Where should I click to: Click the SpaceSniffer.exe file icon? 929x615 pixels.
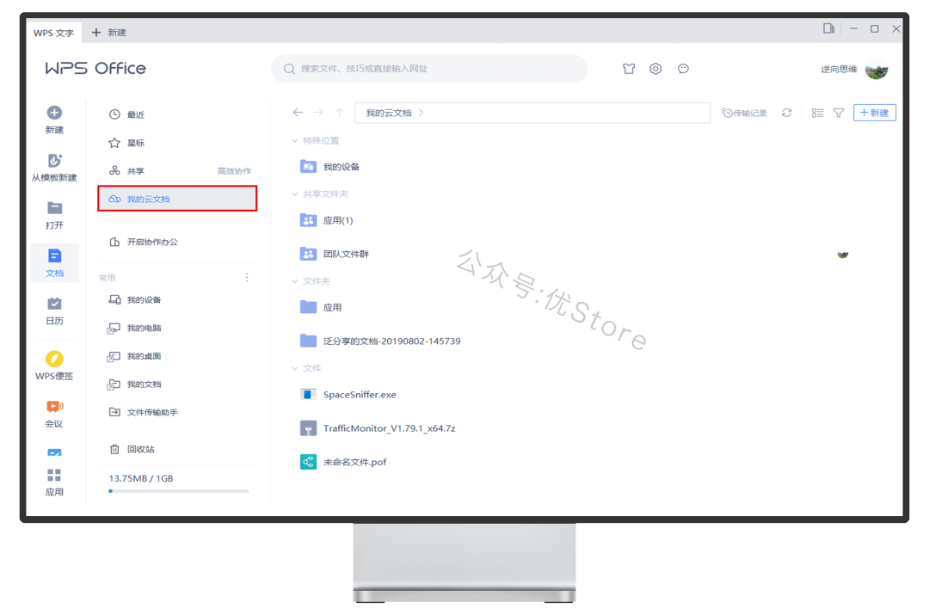coord(308,395)
